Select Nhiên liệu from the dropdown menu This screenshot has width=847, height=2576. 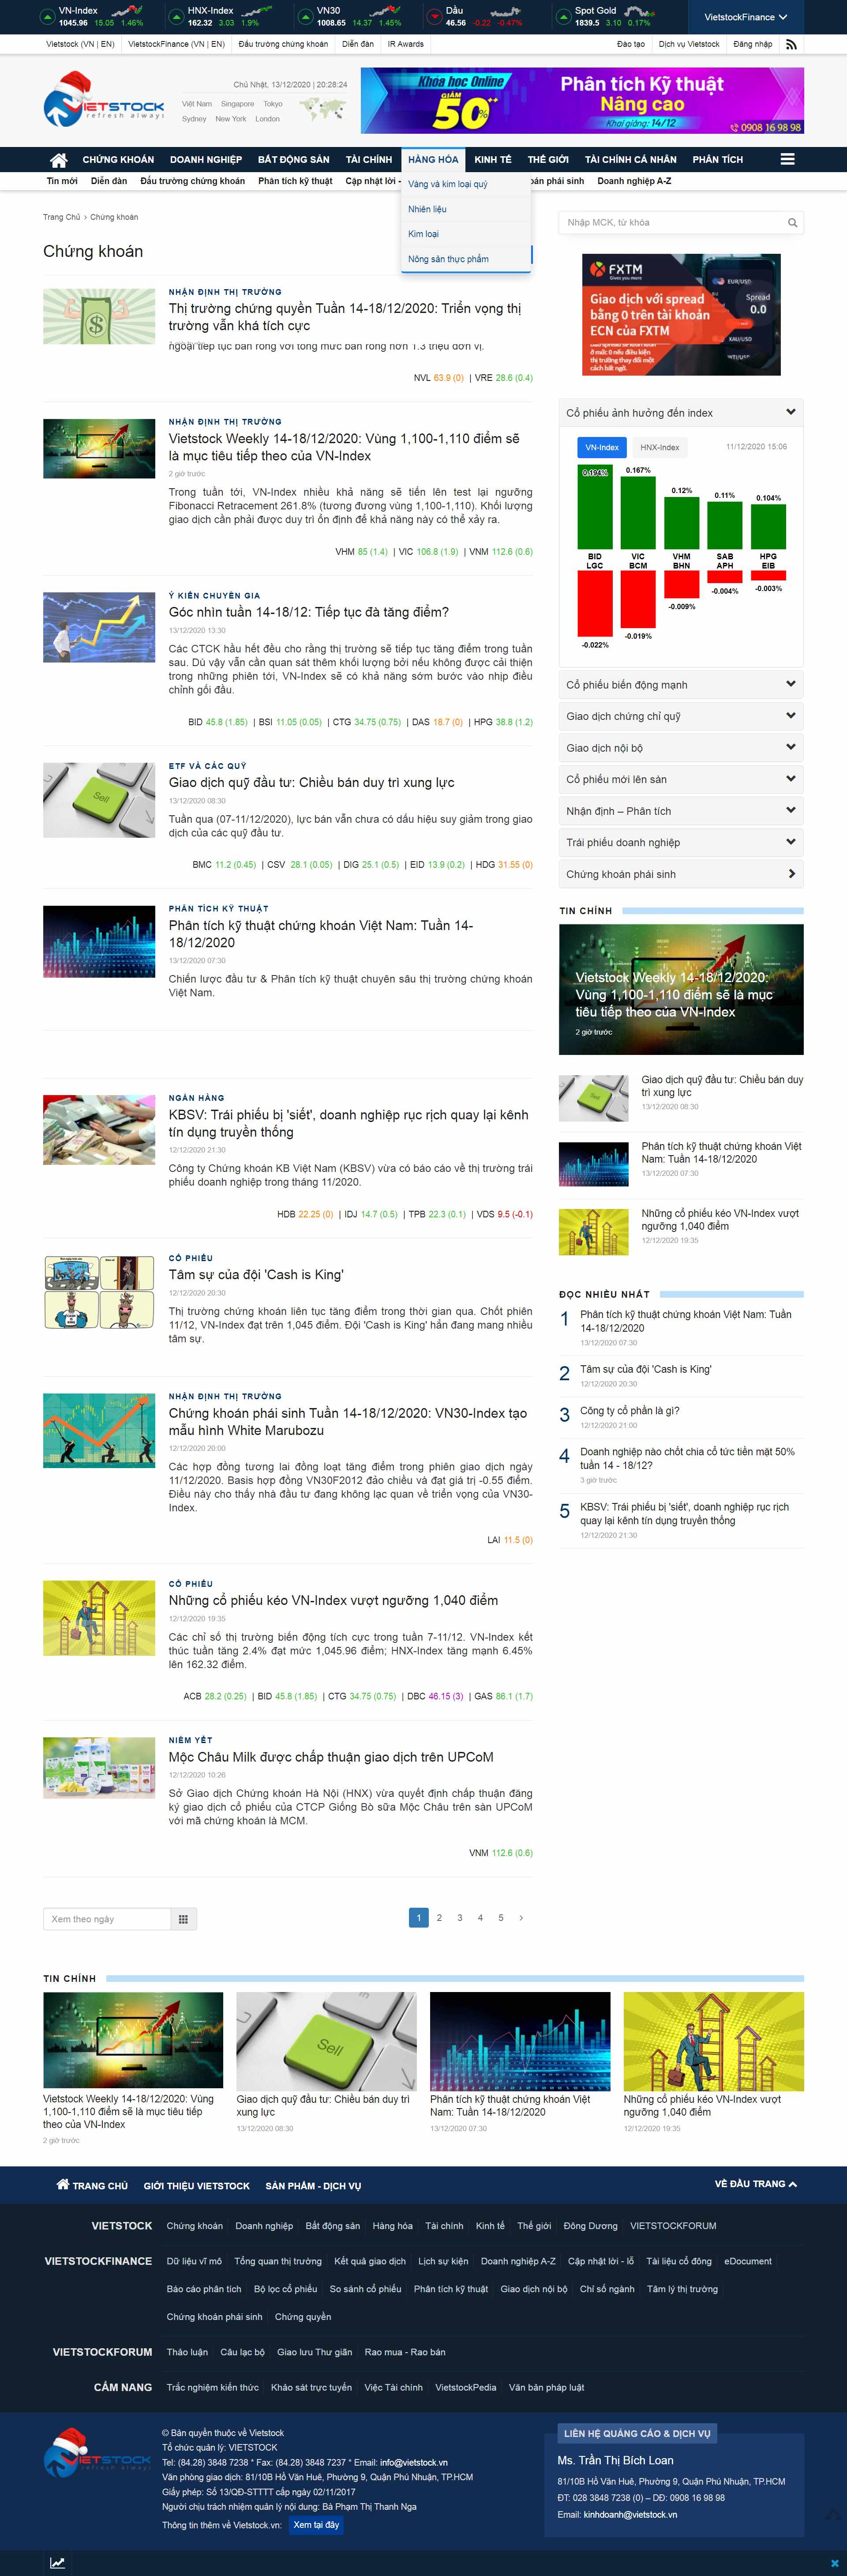coord(427,209)
